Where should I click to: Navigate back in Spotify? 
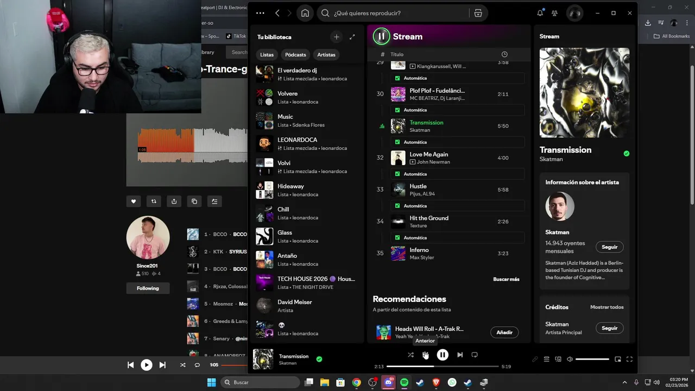pos(277,13)
